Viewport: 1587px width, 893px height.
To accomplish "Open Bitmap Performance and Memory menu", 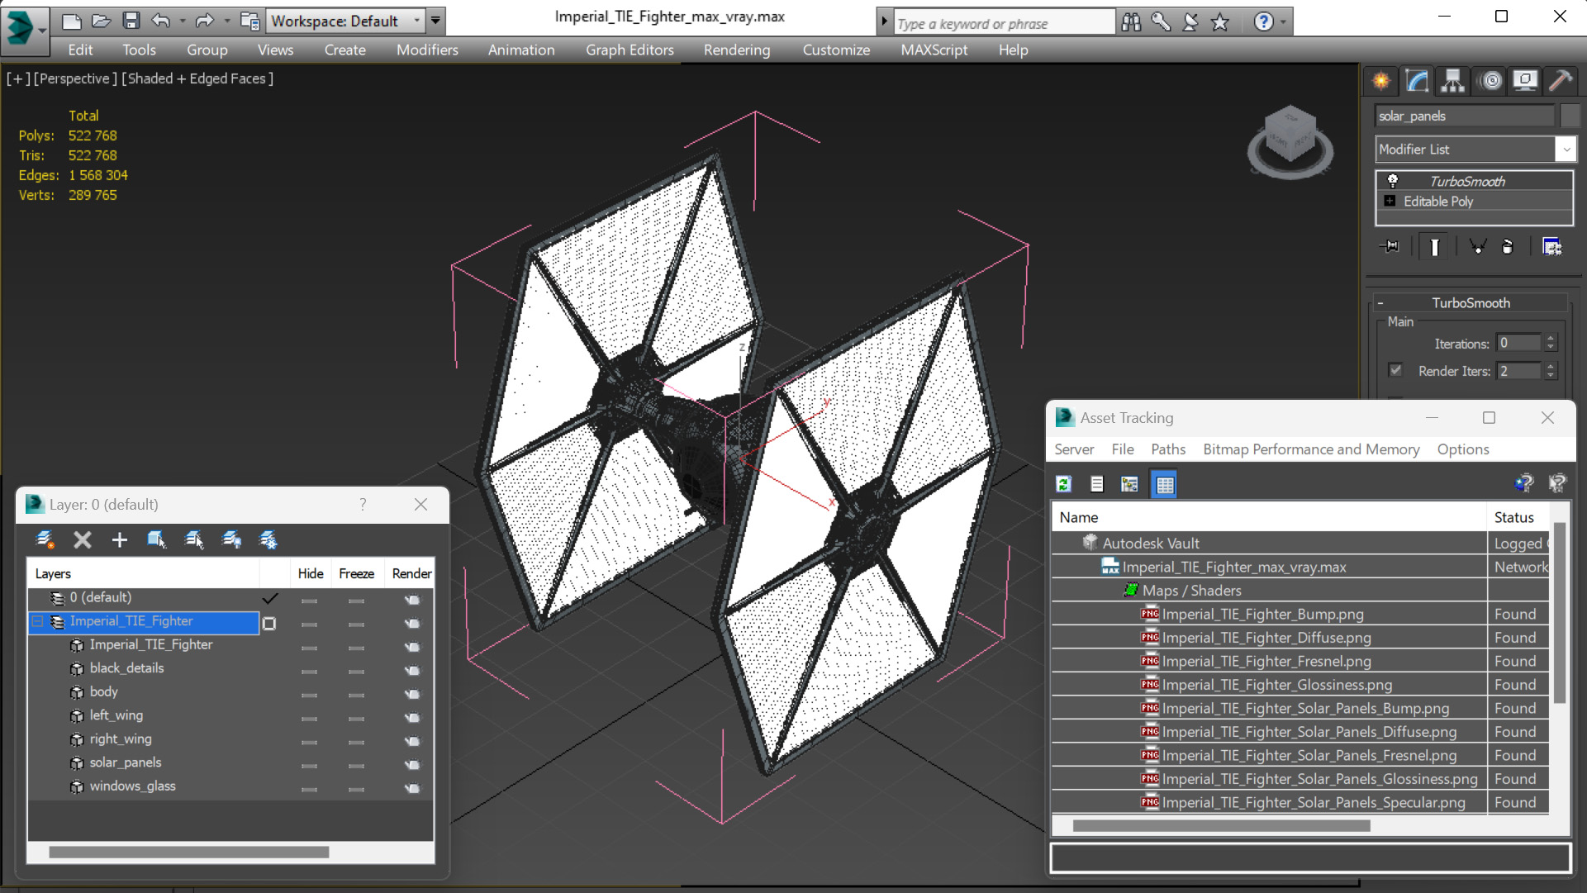I will click(1311, 449).
